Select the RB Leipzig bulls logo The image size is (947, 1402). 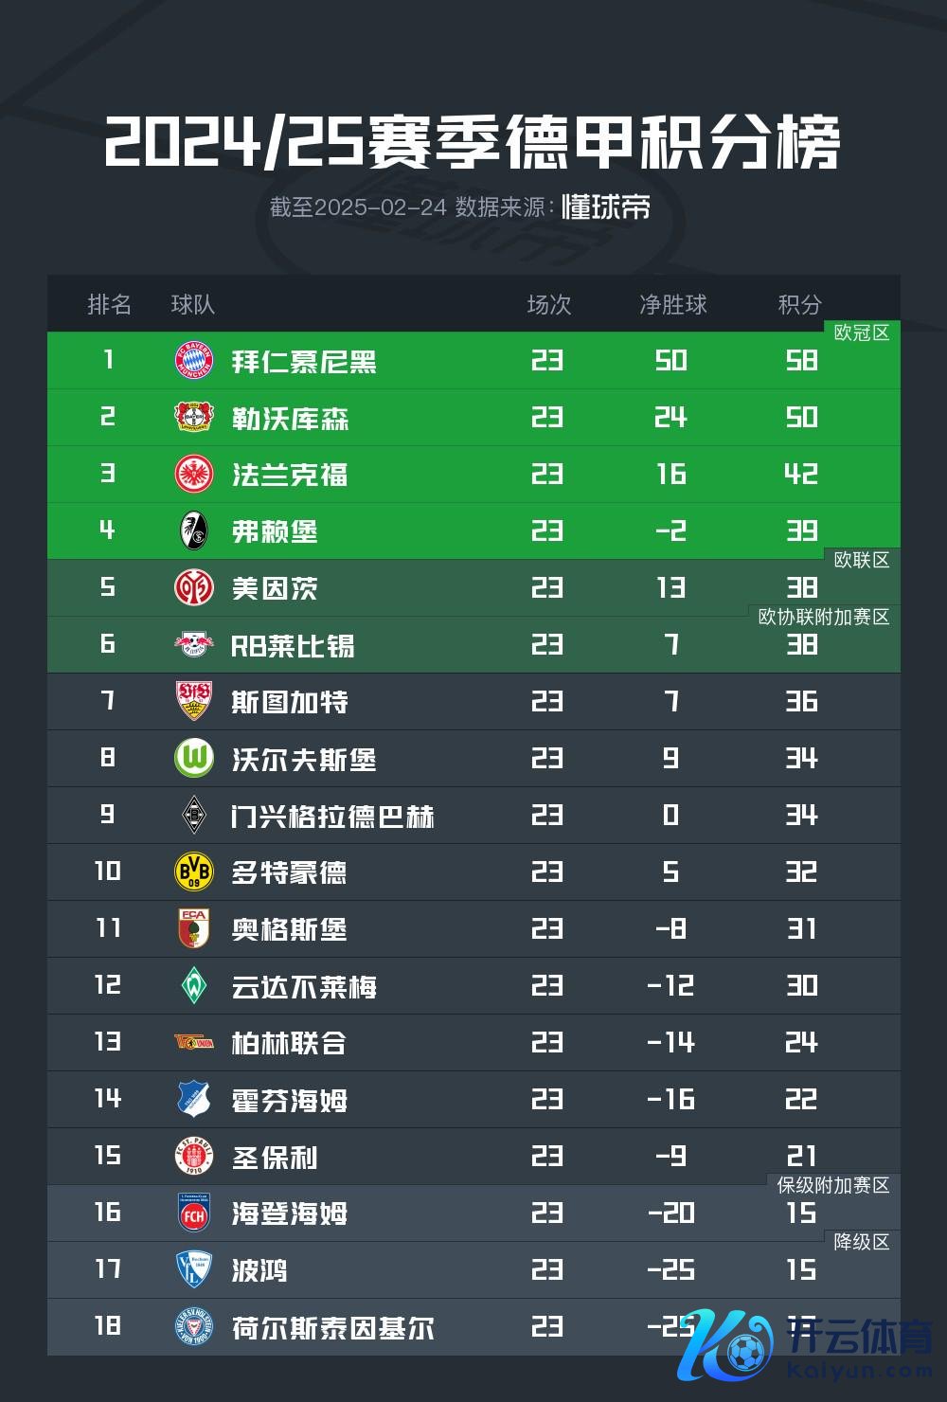(194, 644)
